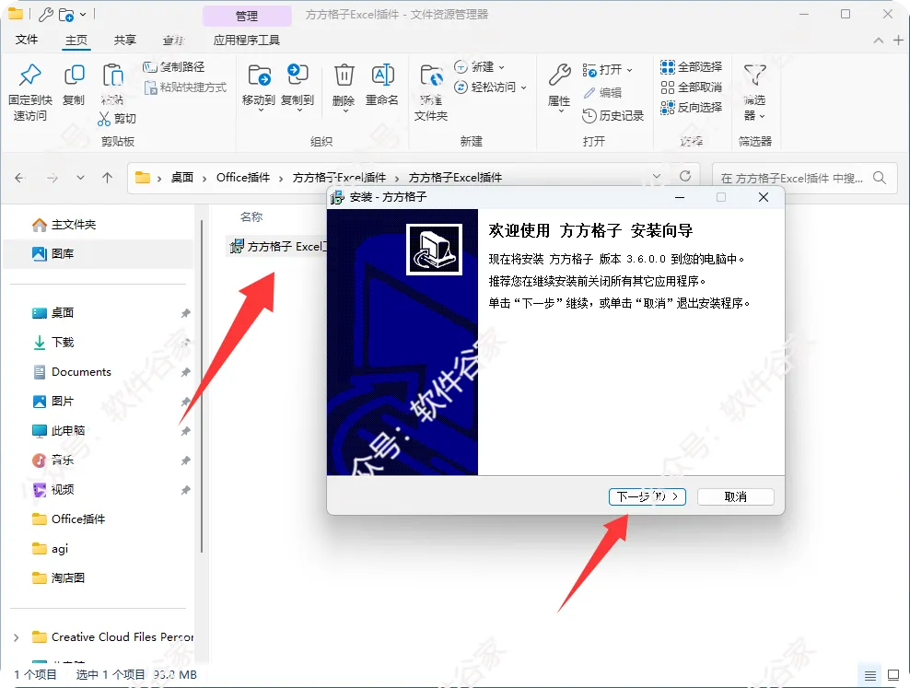The width and height of the screenshot is (910, 688).
Task: Open Music (音乐) in the sidebar
Action: [x=52, y=460]
